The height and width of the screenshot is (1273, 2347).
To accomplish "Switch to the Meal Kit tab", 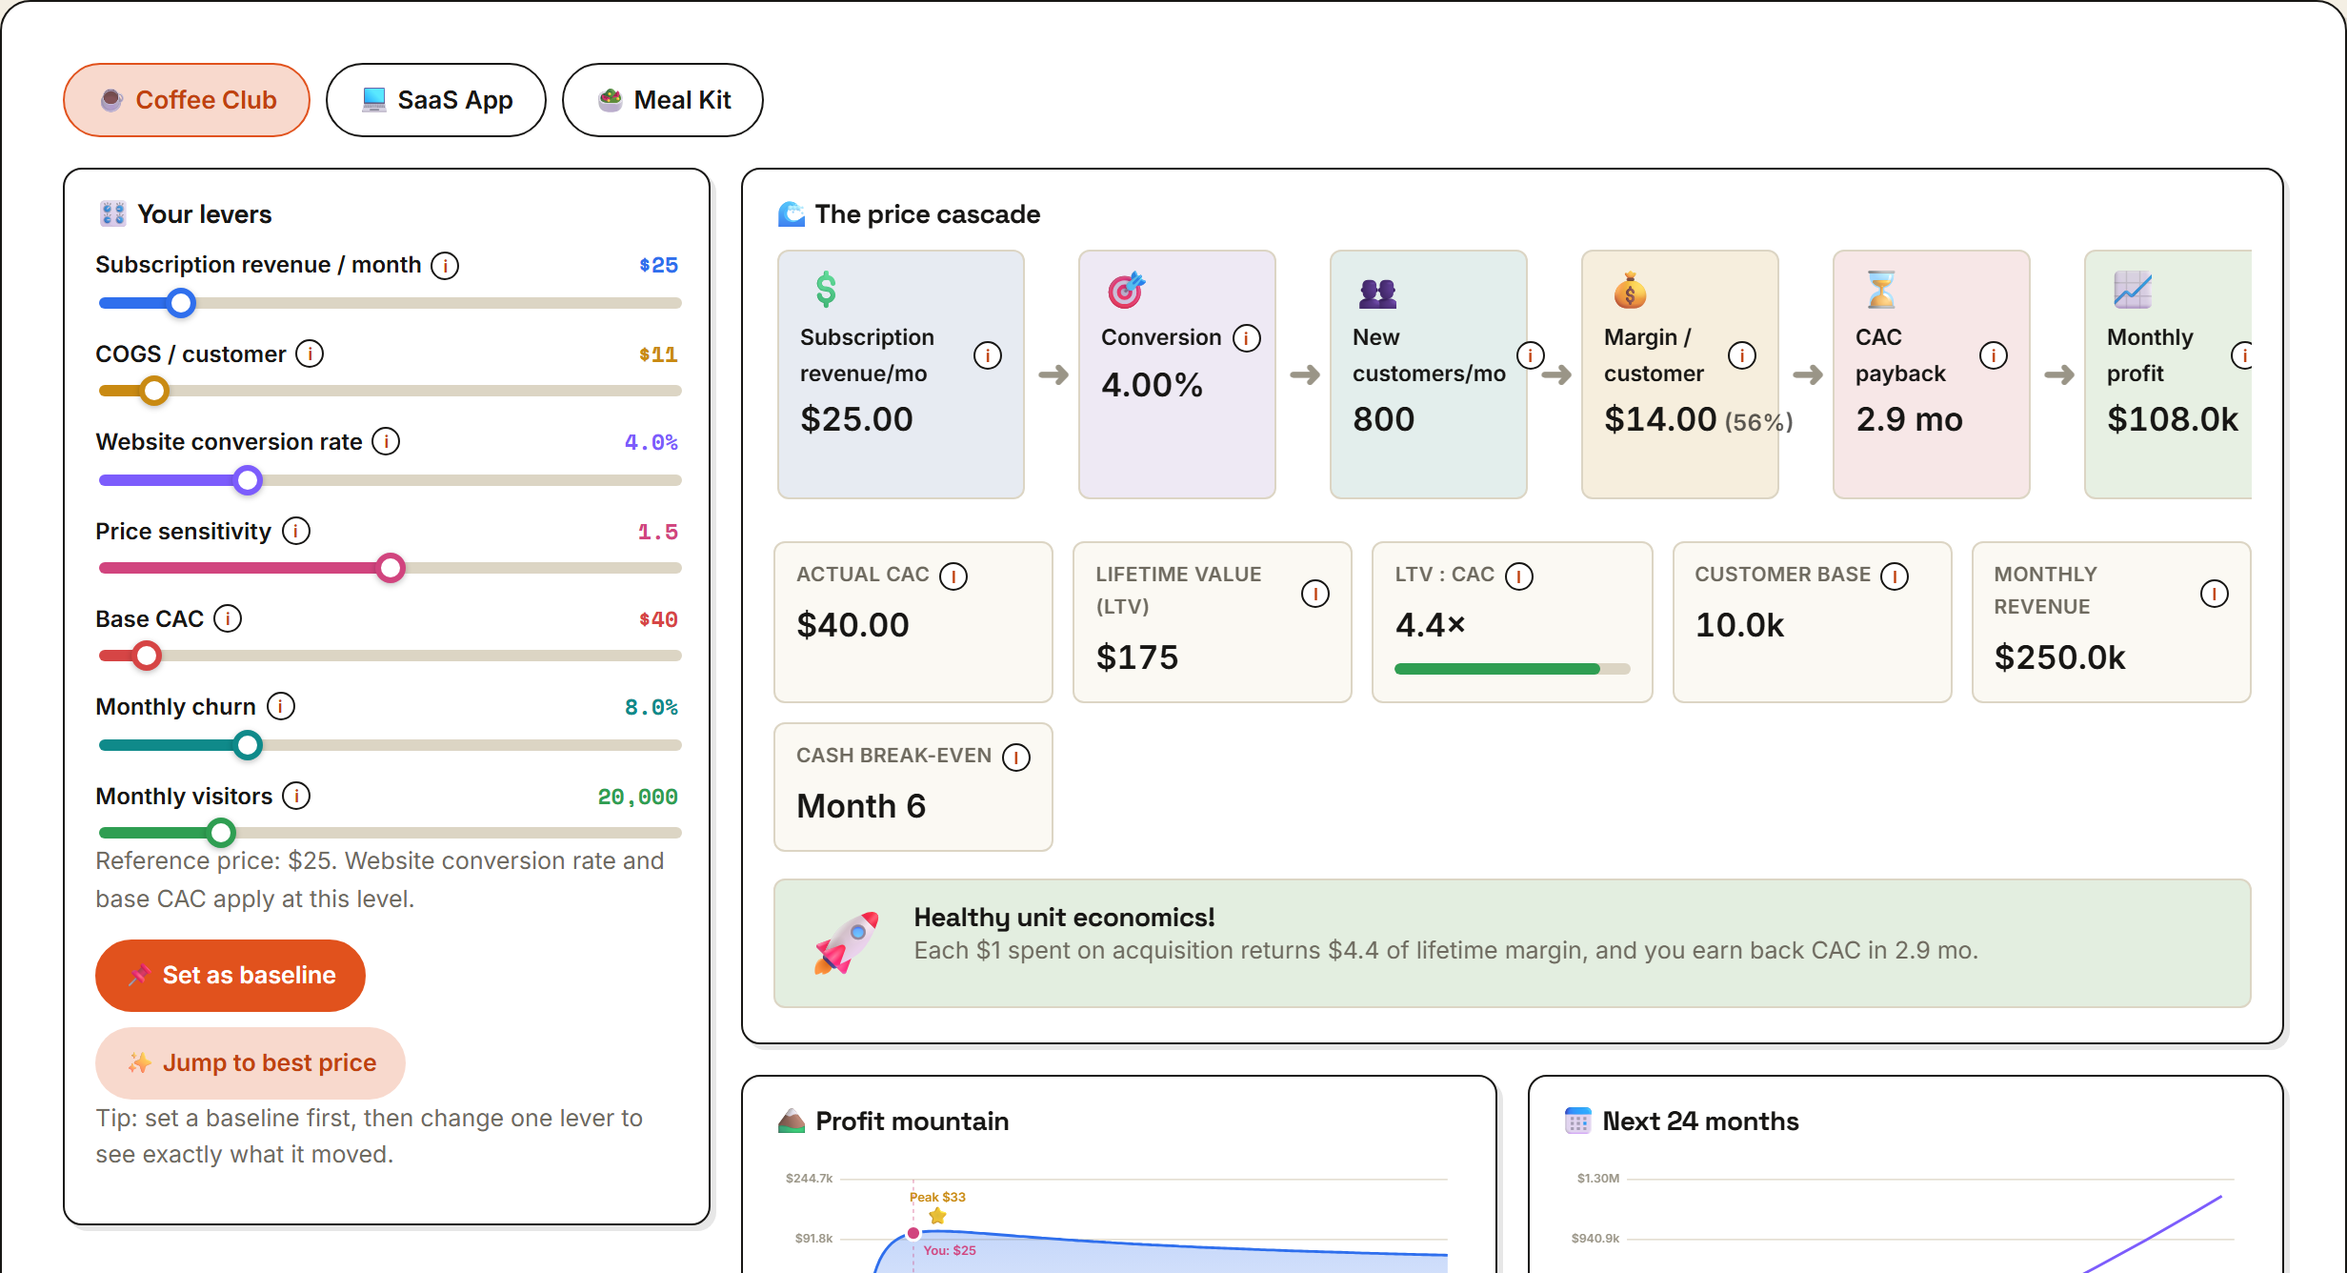I will tap(663, 100).
